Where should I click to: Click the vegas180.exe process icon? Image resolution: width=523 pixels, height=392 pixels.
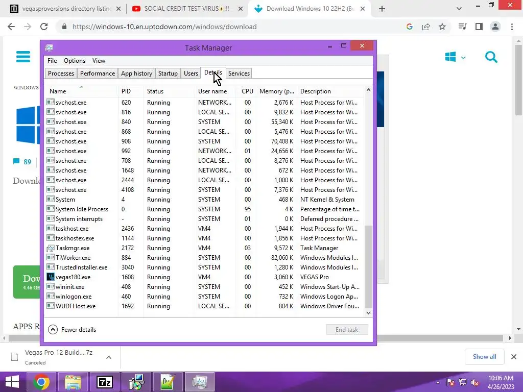51,277
